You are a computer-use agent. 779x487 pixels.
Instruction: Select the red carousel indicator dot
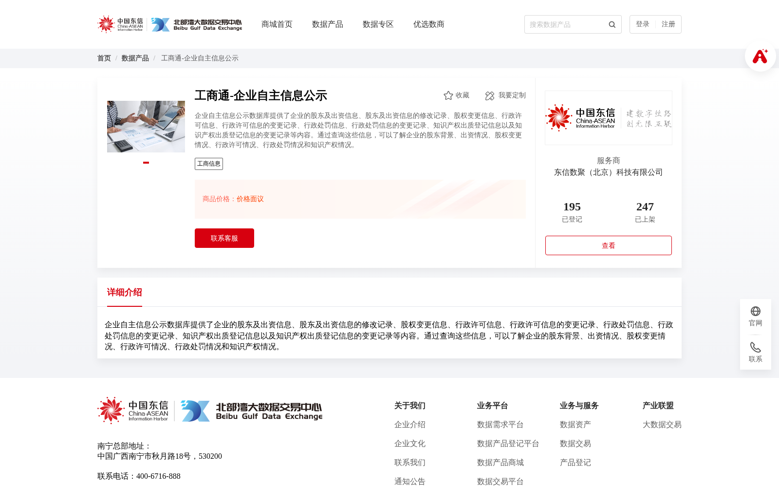(146, 163)
